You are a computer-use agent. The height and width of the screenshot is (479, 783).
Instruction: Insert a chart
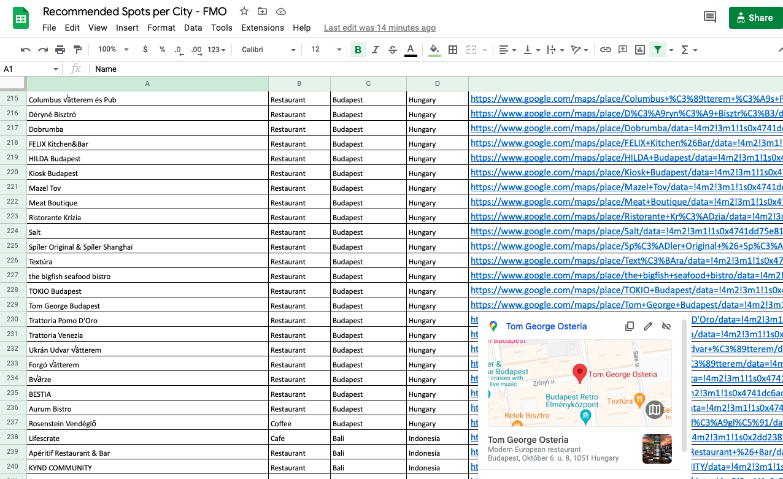click(x=640, y=50)
